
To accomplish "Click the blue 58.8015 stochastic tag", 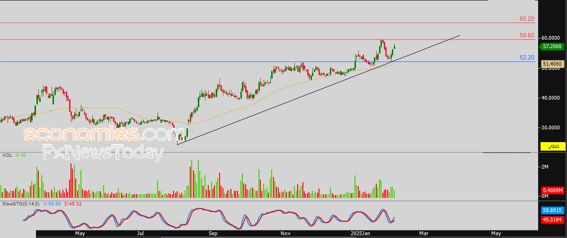I will pyautogui.click(x=552, y=210).
